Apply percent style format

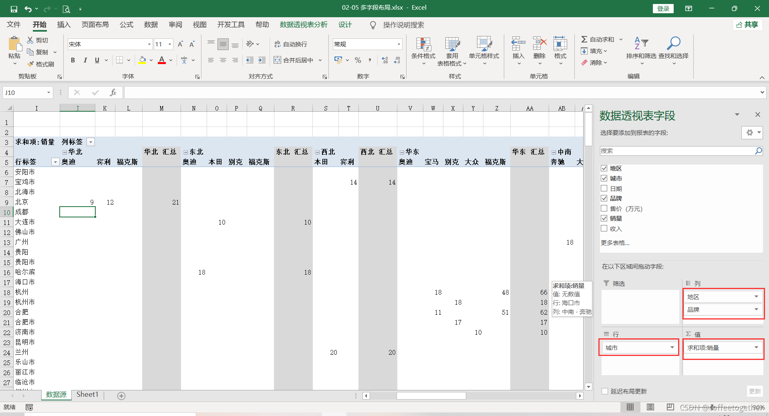pos(358,60)
